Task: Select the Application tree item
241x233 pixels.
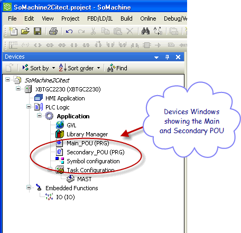Action: point(73,116)
